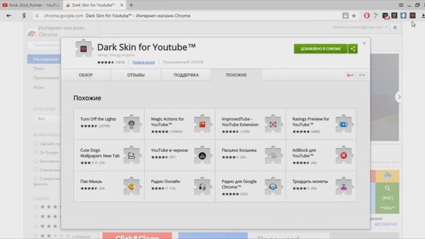The height and width of the screenshot is (239, 425).
Task: Switch to the ПОДДЕРЖКА tab
Action: pyautogui.click(x=186, y=75)
